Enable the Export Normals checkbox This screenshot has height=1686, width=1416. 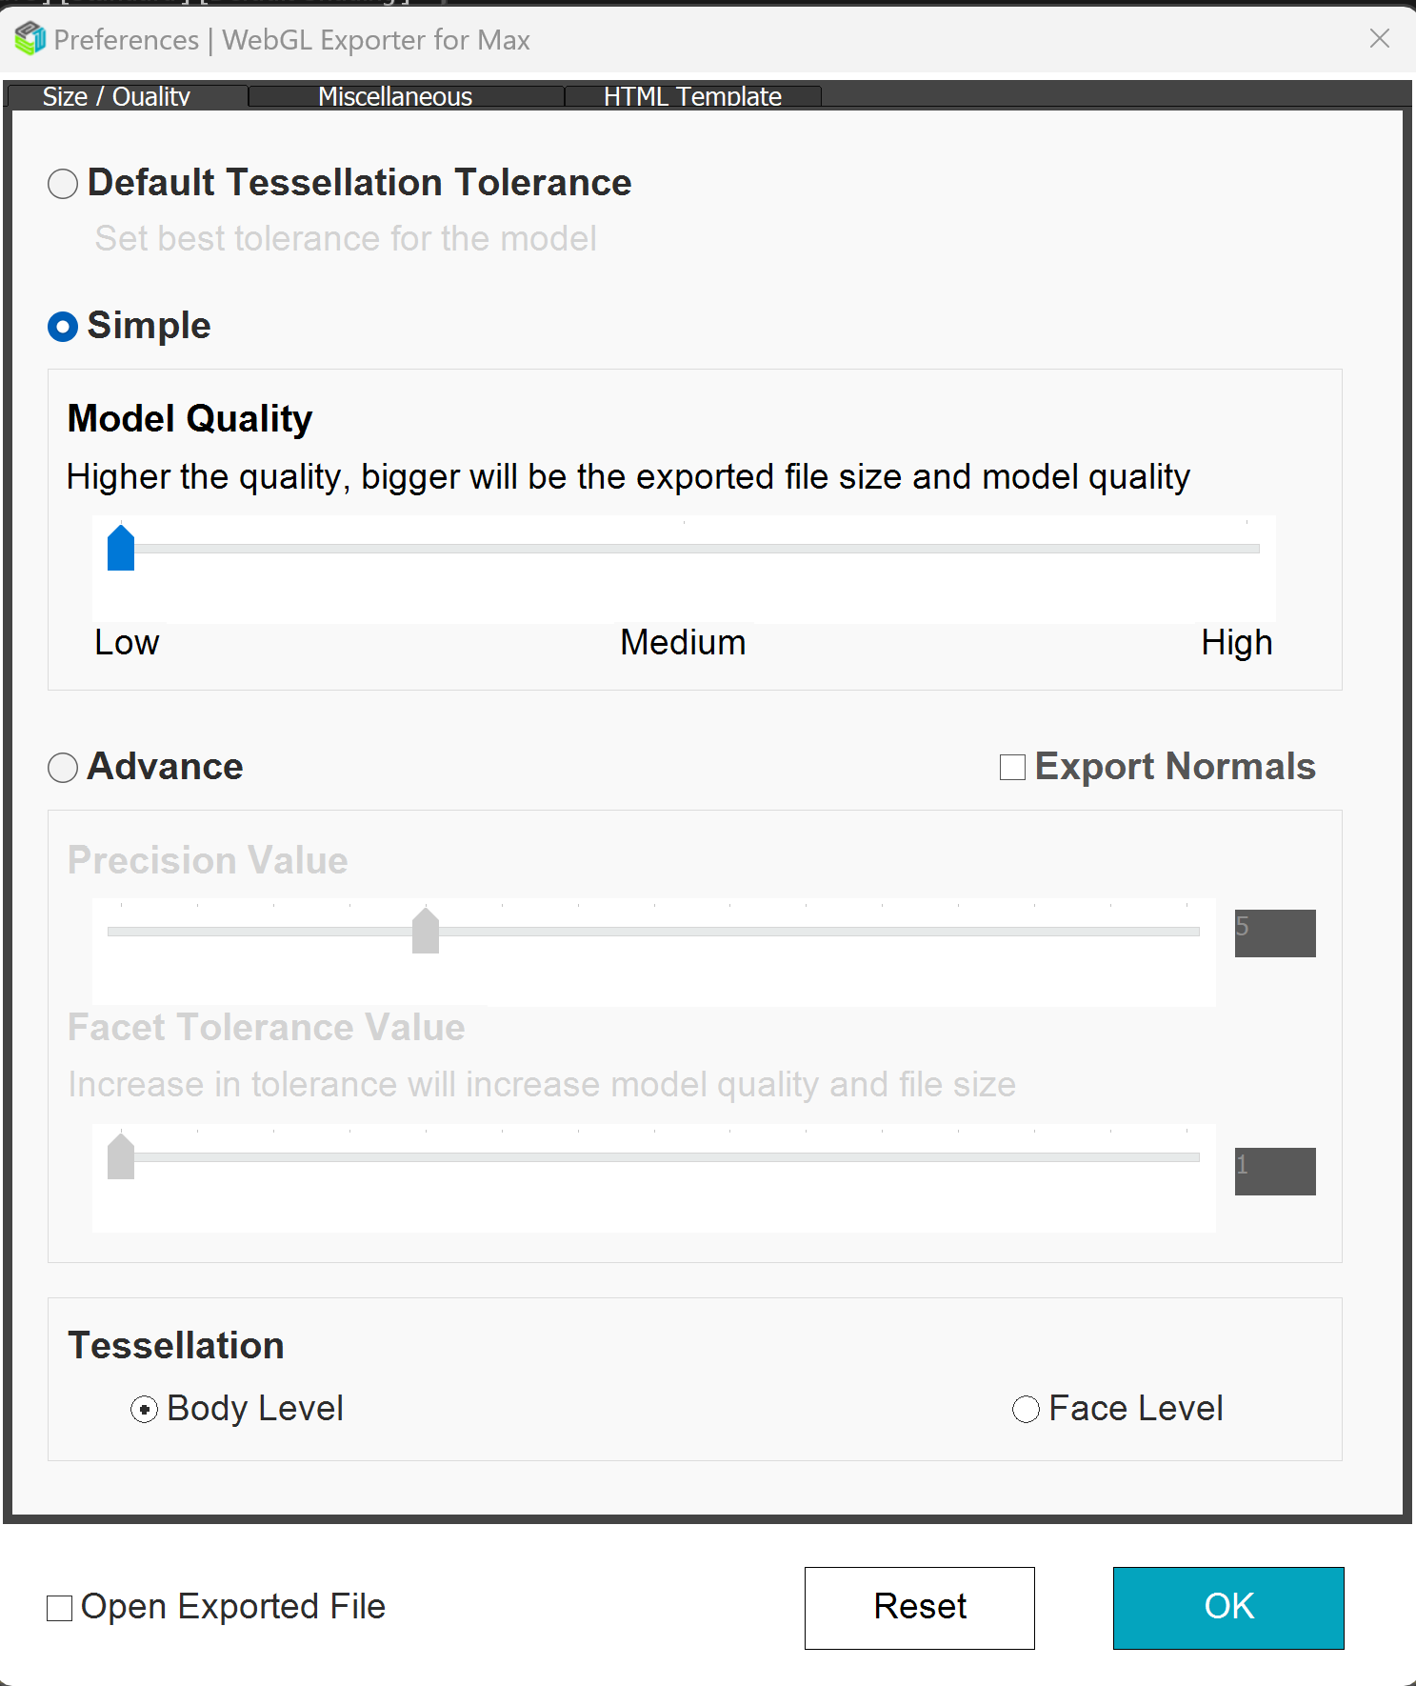[x=1012, y=768]
